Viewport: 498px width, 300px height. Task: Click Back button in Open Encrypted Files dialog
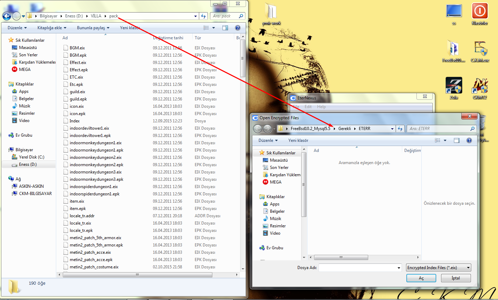pos(258,129)
